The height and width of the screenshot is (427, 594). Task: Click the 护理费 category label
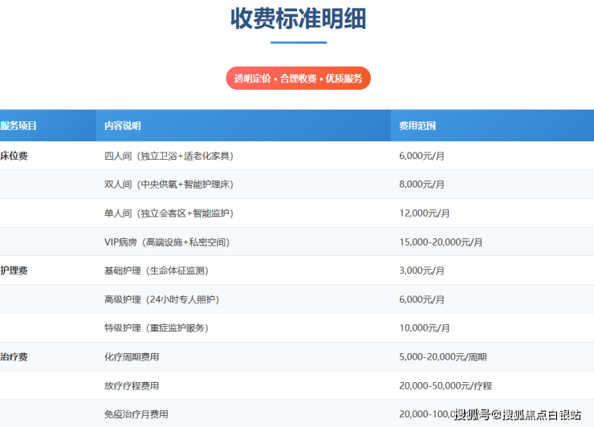pos(14,270)
